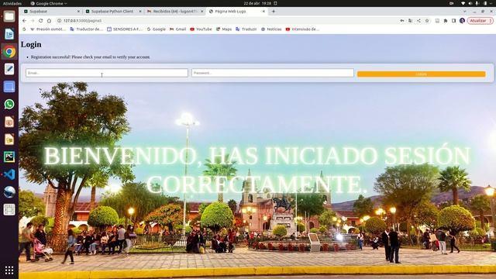Screen dimensions: 496x279
Task: Open the Google Chrome app menu
Action: [49, 3]
